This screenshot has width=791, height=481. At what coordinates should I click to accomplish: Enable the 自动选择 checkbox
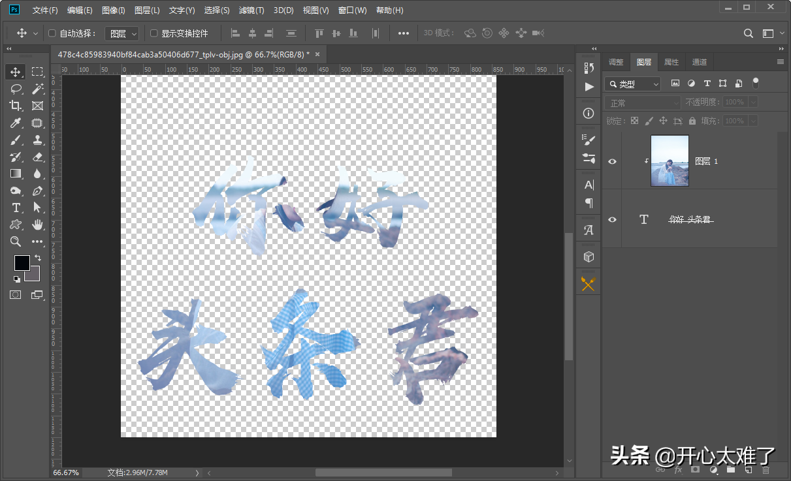pyautogui.click(x=53, y=33)
